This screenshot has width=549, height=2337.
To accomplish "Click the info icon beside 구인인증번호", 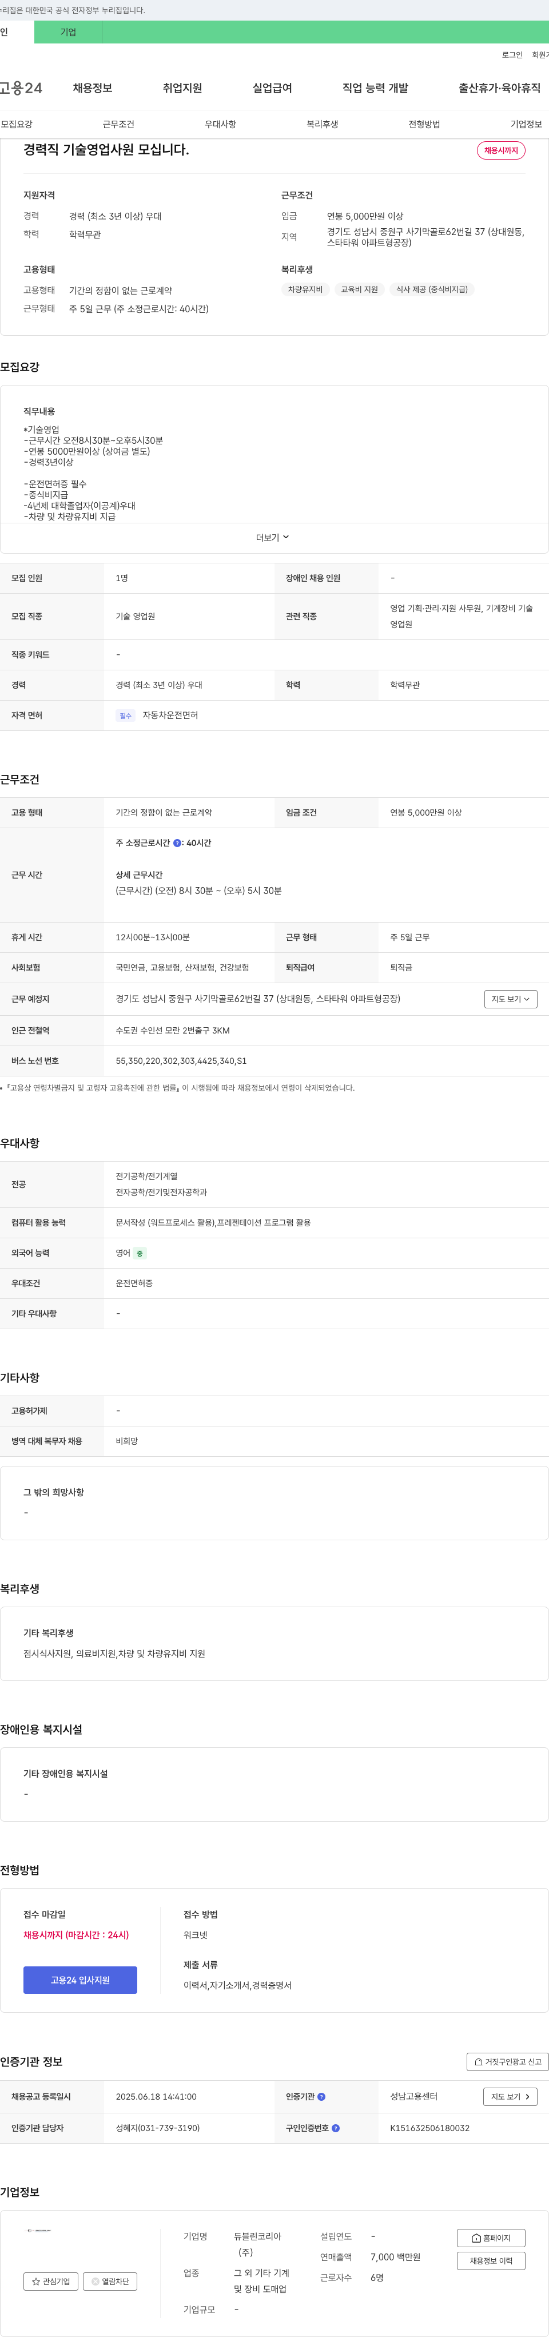I will pos(336,2128).
